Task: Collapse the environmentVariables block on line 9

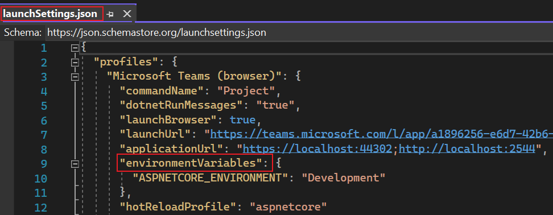Action: (x=75, y=164)
